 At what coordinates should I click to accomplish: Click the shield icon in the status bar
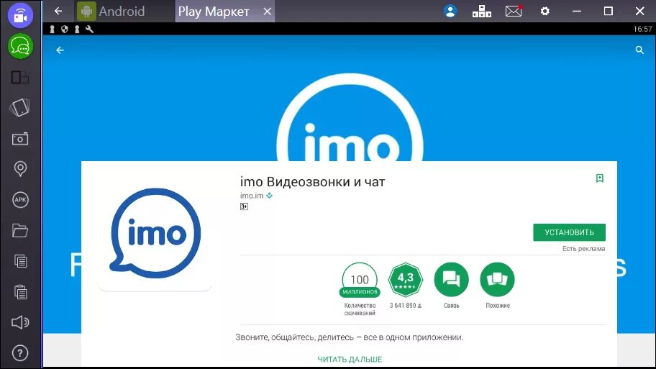[x=65, y=29]
